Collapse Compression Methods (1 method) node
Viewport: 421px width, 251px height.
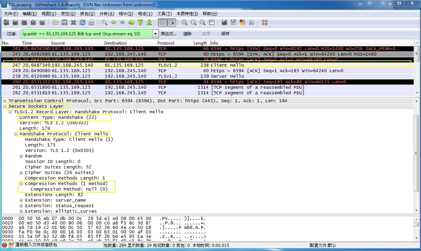point(21,184)
